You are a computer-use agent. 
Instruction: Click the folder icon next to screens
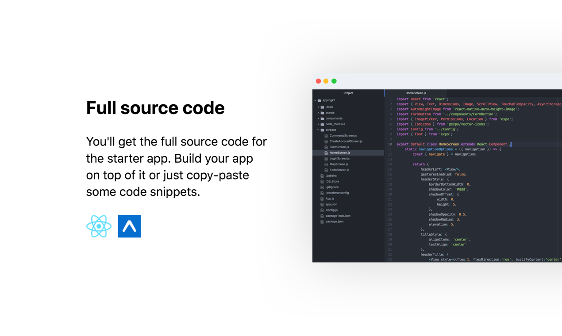tap(323, 130)
